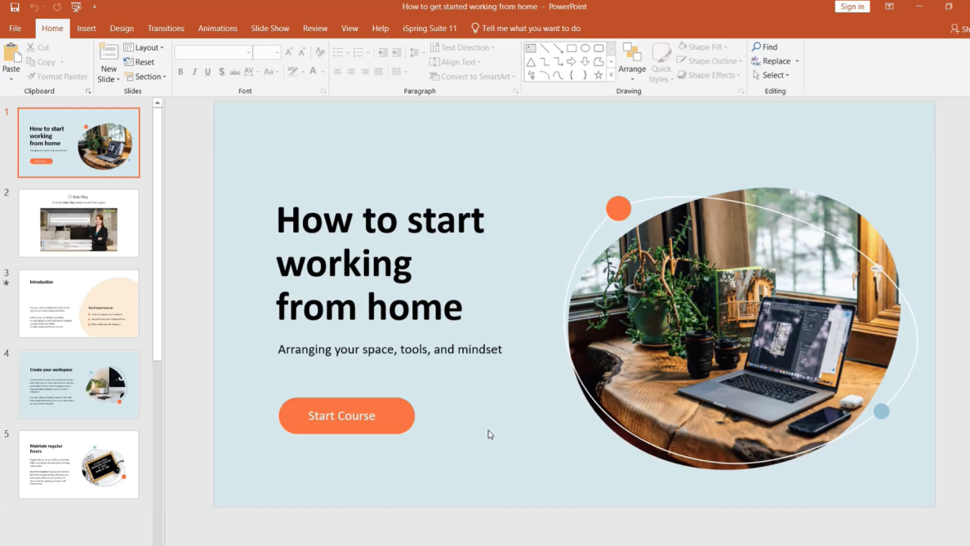This screenshot has width=970, height=546.
Task: Save the presentation with the floppy disk icon
Action: pyautogui.click(x=14, y=7)
